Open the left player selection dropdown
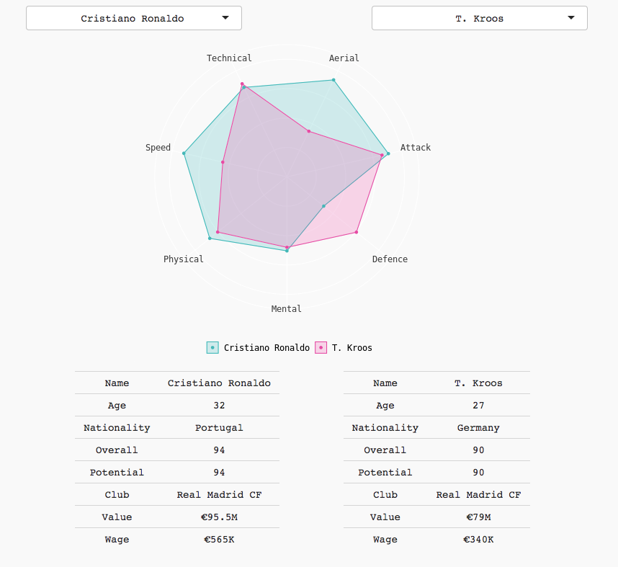618x567 pixels. point(133,17)
